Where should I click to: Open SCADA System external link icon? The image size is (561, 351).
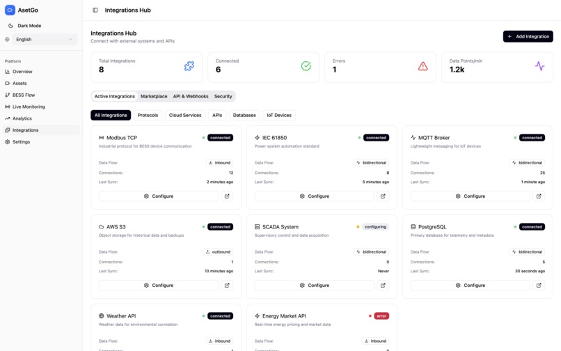[x=383, y=286]
